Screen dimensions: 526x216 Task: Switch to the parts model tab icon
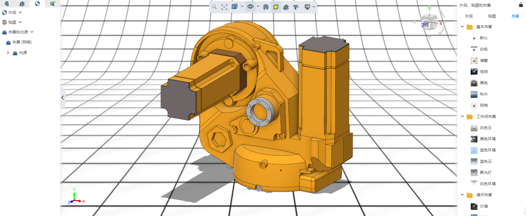pyautogui.click(x=7, y=4)
